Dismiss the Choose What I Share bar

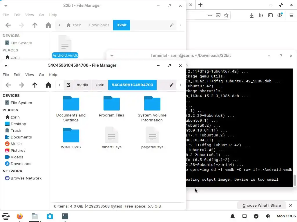[x=291, y=205]
